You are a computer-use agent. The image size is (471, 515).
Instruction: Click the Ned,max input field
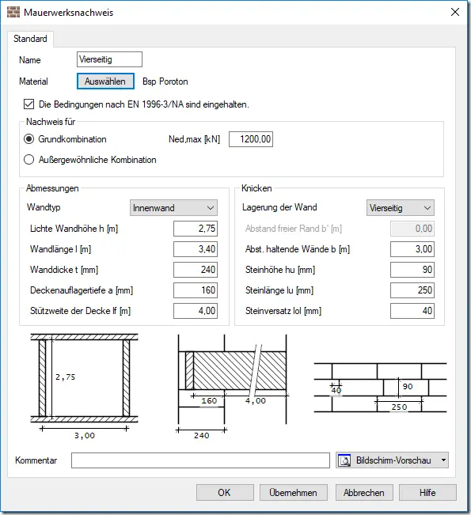(x=251, y=139)
